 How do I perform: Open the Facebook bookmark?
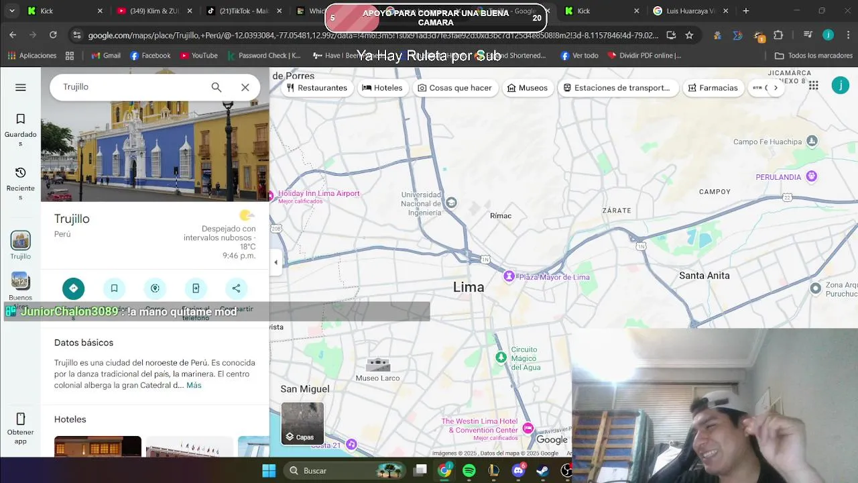[150, 56]
